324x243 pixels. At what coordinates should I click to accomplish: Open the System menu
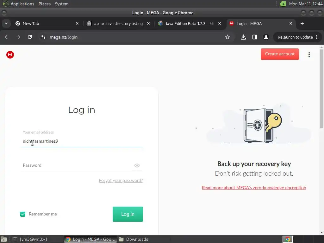coord(62,4)
